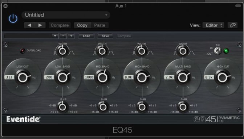Flip the EQ In/Out toggle switch
The height and width of the screenshot is (139, 244).
(218, 51)
